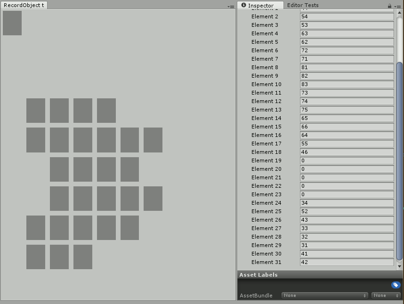Click the 'Element 31' label text
The width and height of the screenshot is (404, 304).
point(266,262)
